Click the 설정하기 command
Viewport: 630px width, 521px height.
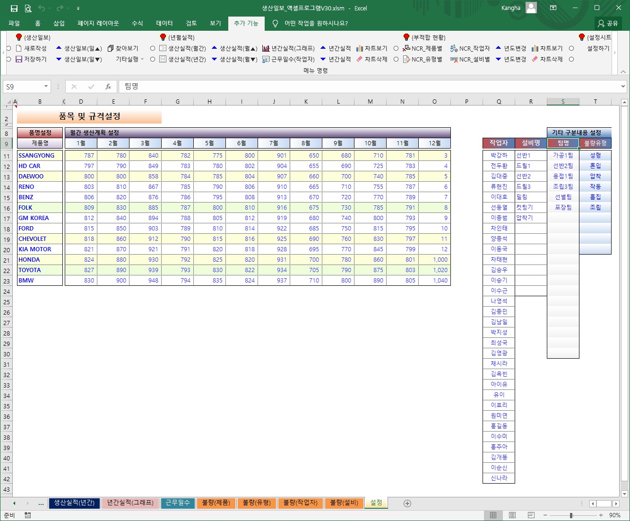pos(598,48)
